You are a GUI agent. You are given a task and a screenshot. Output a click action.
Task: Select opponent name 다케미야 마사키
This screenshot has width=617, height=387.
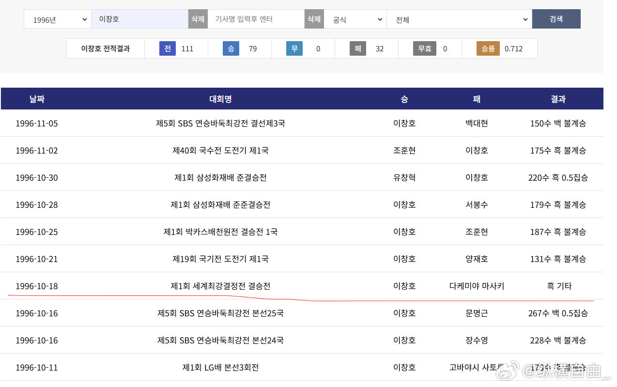pos(477,286)
